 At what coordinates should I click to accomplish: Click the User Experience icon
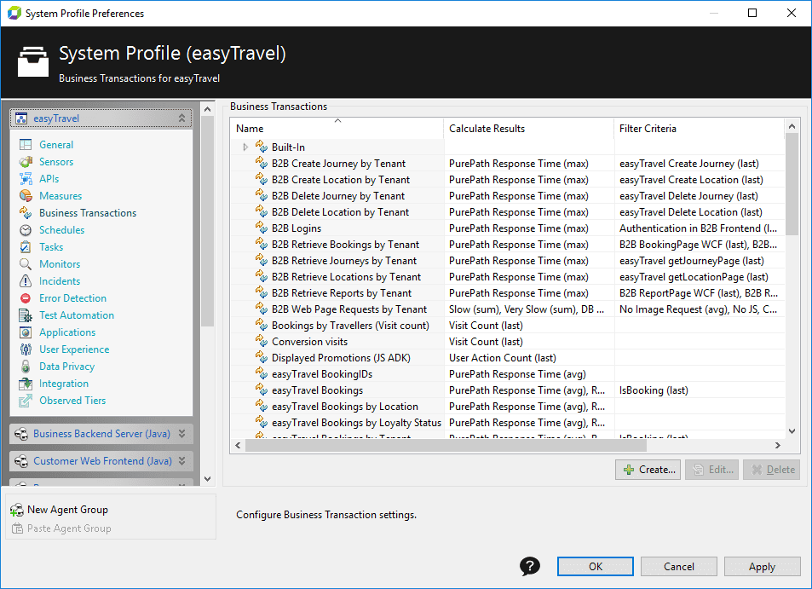point(26,349)
